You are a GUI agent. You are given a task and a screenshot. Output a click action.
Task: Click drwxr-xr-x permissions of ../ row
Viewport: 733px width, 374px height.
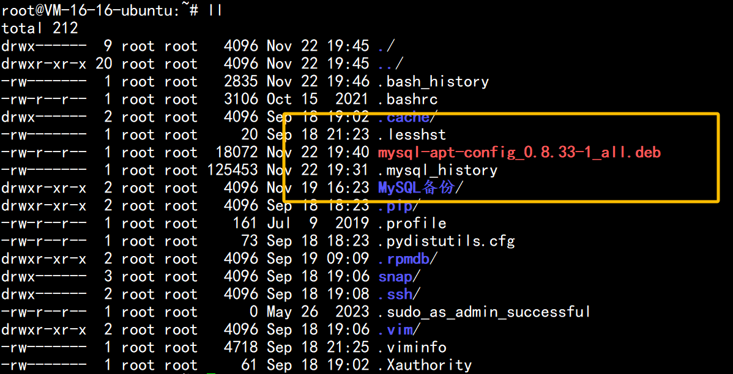[44, 64]
